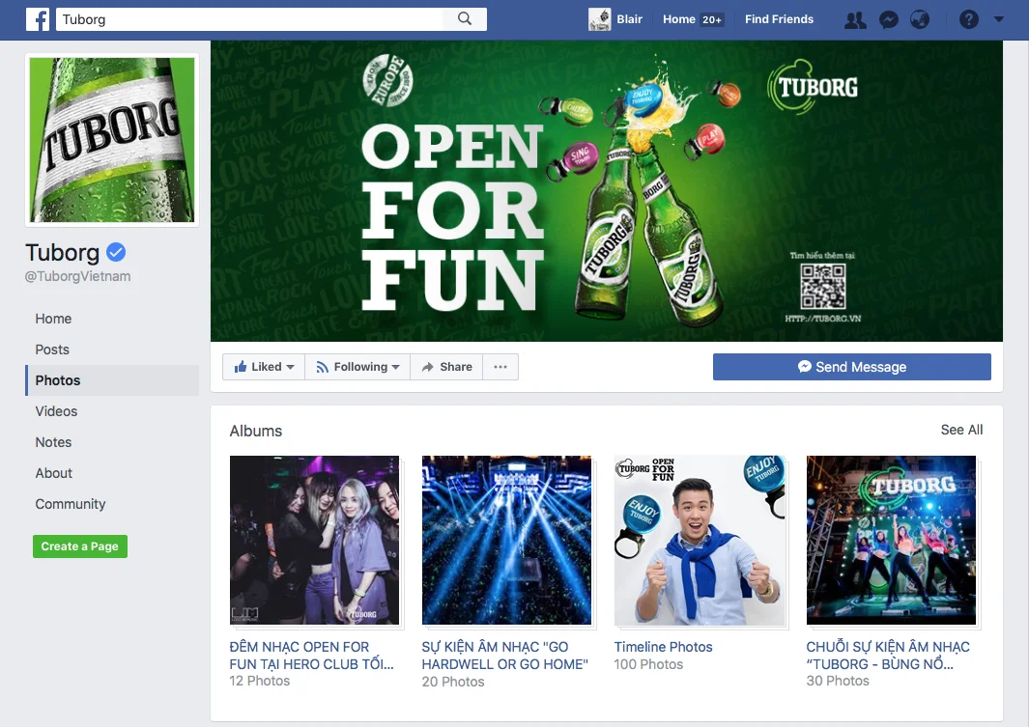Viewport: 1029px width, 727px height.
Task: Click the 20+ notification count badge
Action: click(712, 19)
